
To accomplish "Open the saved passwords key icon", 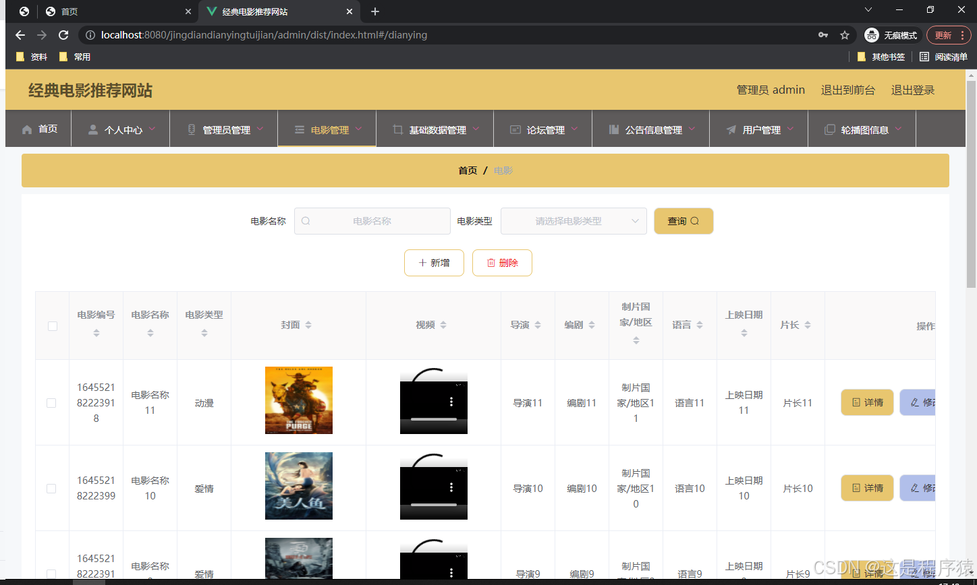I will click(822, 35).
